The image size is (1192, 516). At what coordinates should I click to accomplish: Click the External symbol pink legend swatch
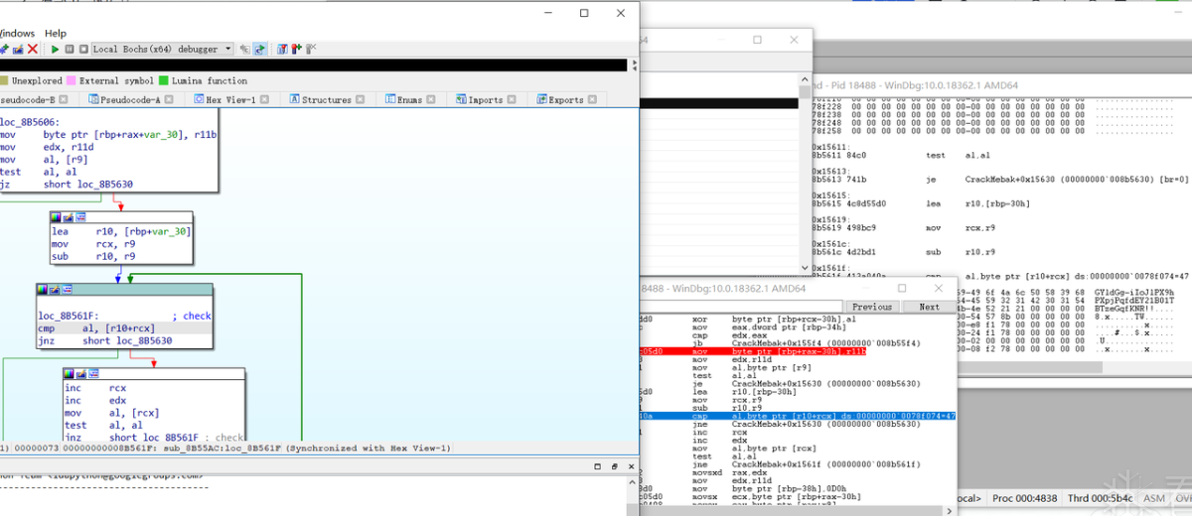coord(71,80)
